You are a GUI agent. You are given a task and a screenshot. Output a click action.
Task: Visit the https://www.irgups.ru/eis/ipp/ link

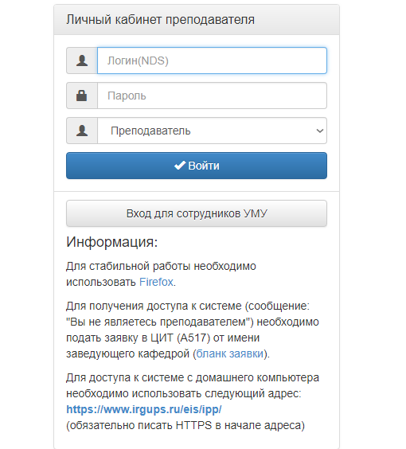pos(144,409)
